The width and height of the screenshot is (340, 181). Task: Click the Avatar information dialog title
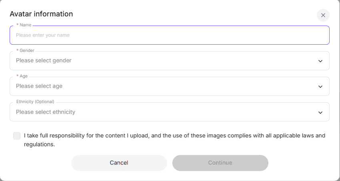tap(41, 14)
